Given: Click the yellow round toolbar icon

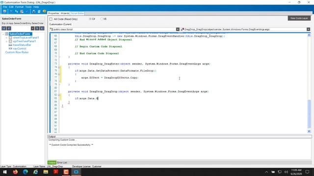Looking at the screenshot, I should 44,11.
